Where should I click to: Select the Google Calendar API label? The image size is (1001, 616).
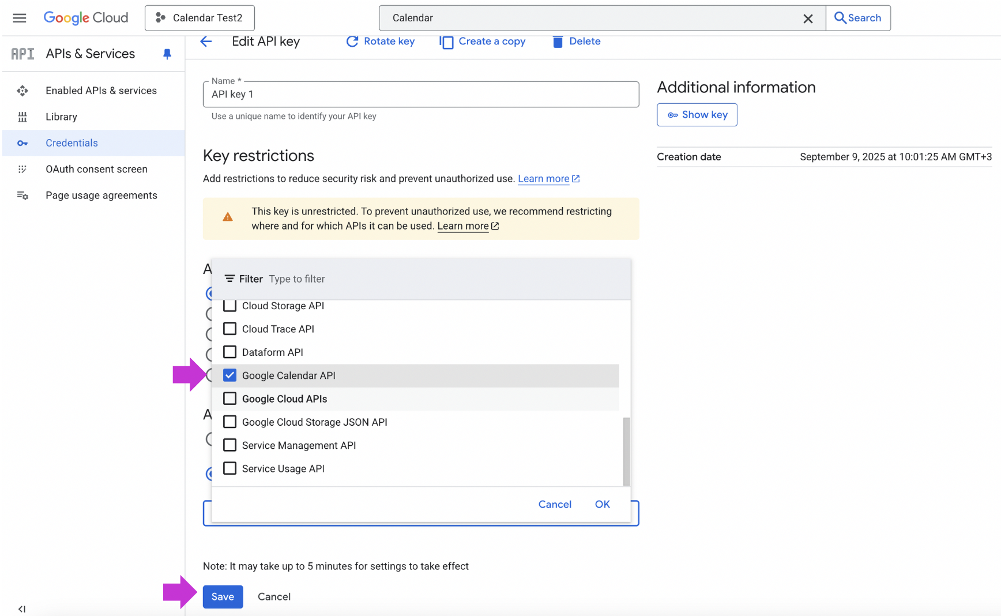tap(289, 375)
